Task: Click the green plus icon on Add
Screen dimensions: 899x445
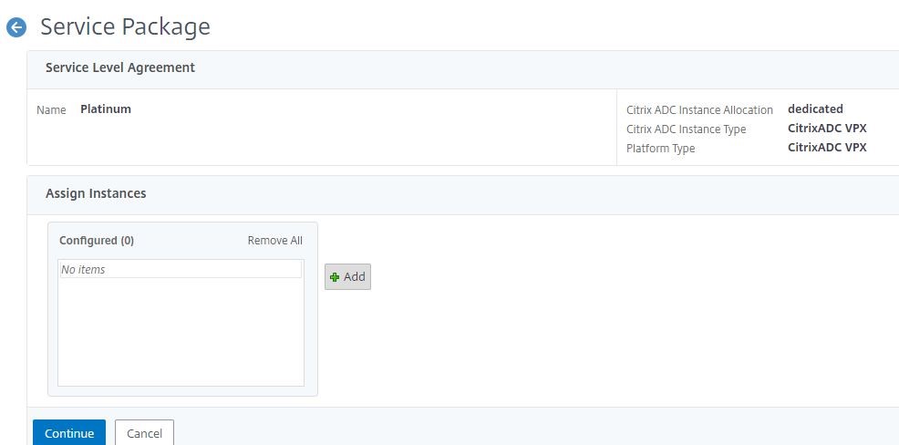Action: coord(335,277)
